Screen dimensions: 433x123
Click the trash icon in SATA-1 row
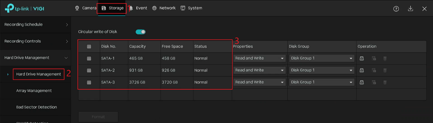click(x=385, y=58)
